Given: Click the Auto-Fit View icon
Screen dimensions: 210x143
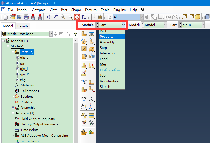Looking at the screenshot, I should [x=77, y=17].
